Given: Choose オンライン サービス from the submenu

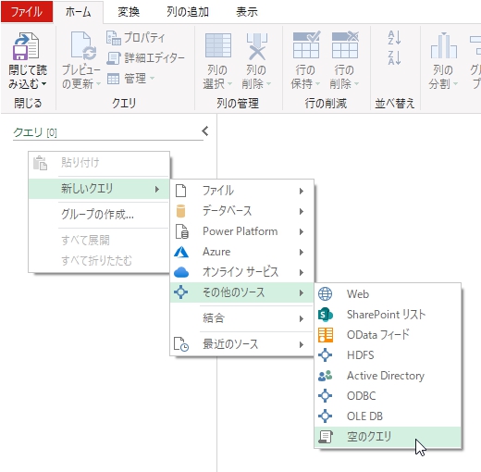Looking at the screenshot, I should tap(241, 272).
